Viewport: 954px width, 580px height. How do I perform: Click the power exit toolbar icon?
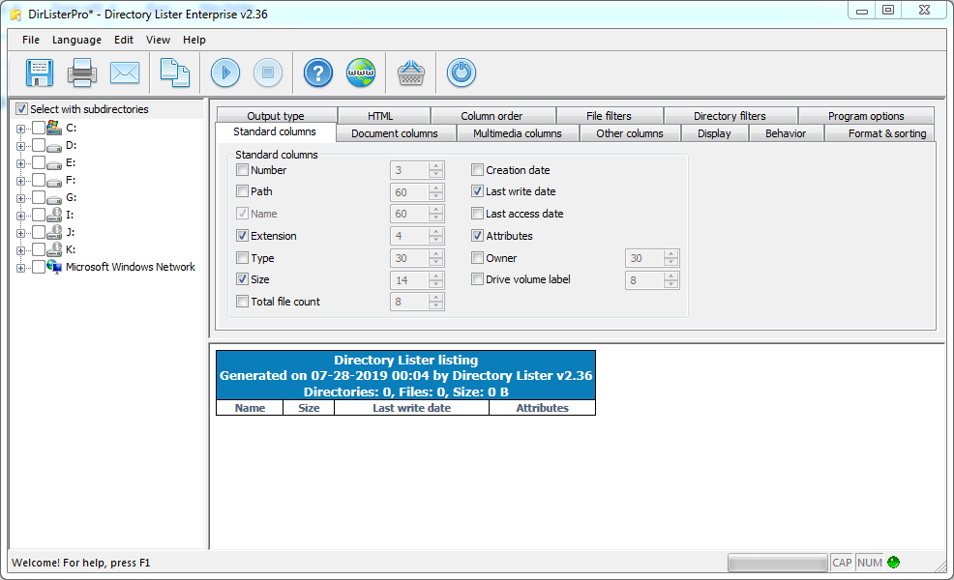click(x=462, y=72)
